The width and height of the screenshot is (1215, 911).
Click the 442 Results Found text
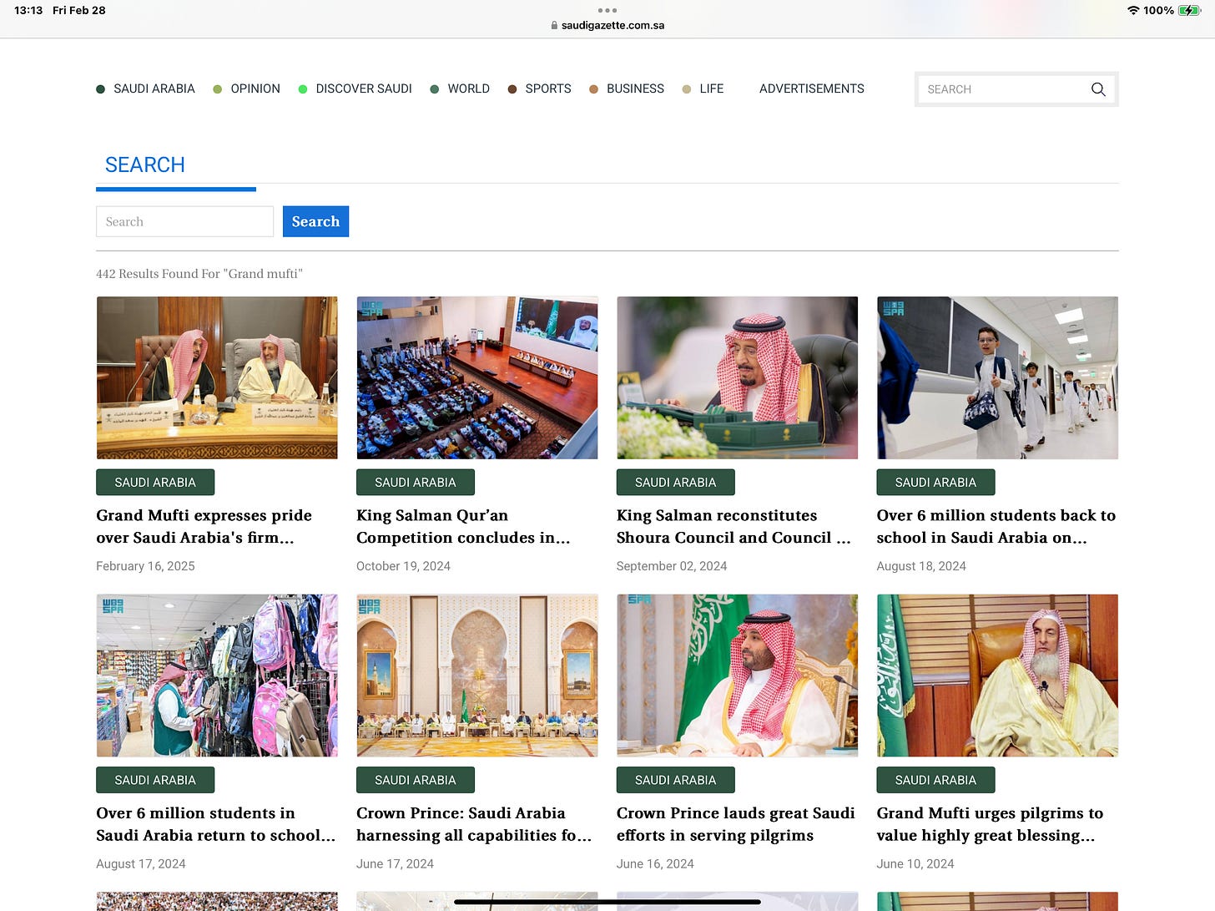coord(199,274)
